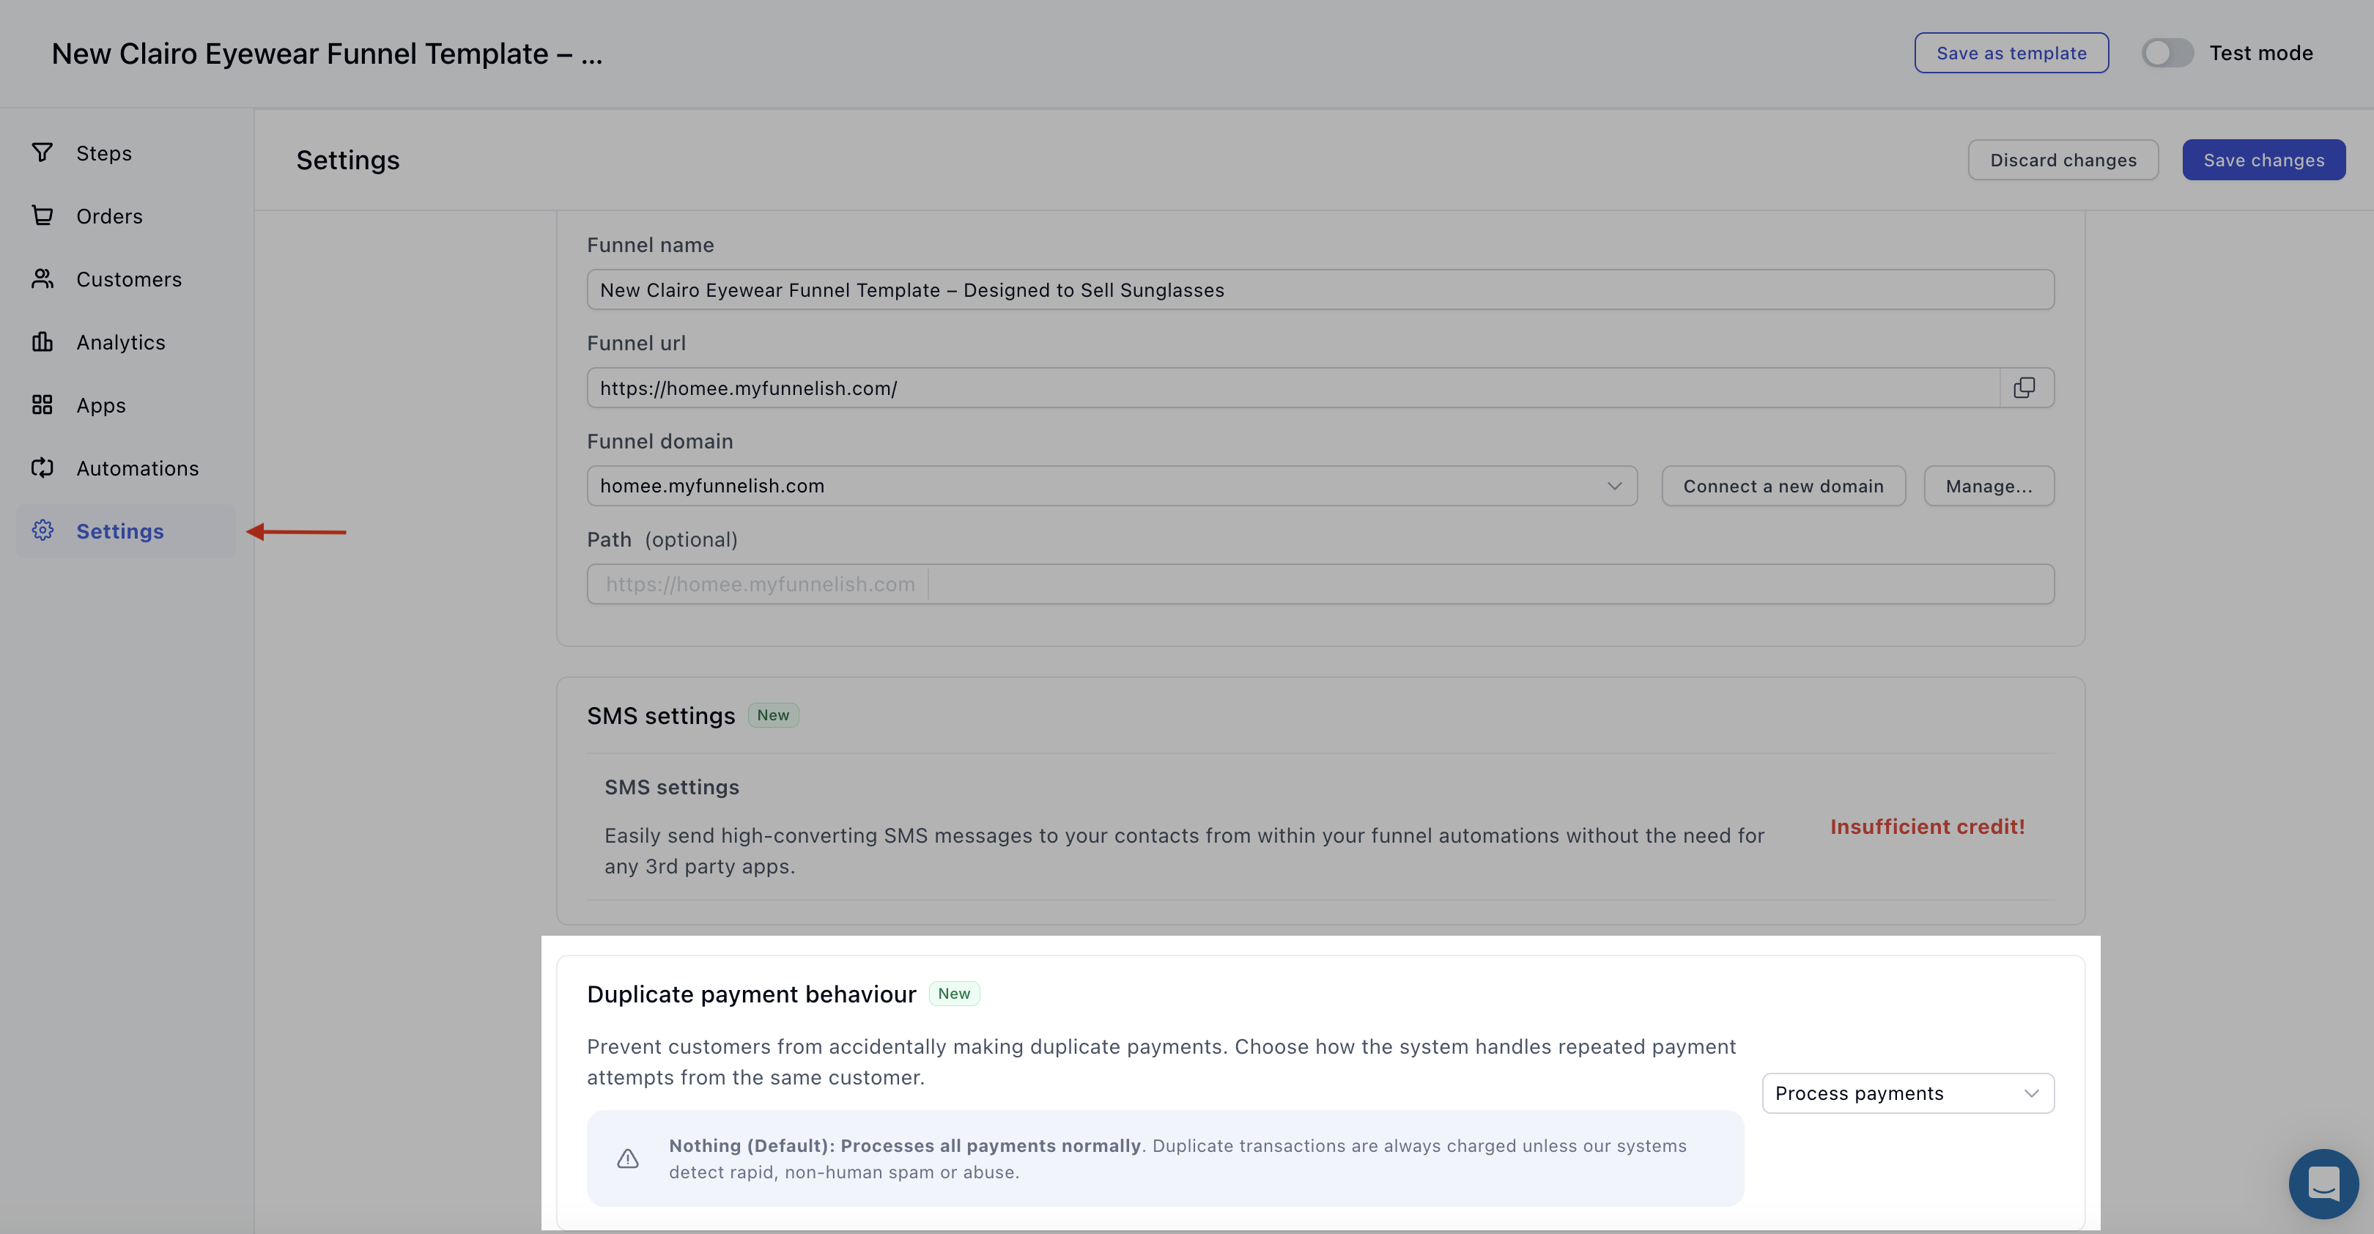Click into the Funnel name field

coord(1320,290)
